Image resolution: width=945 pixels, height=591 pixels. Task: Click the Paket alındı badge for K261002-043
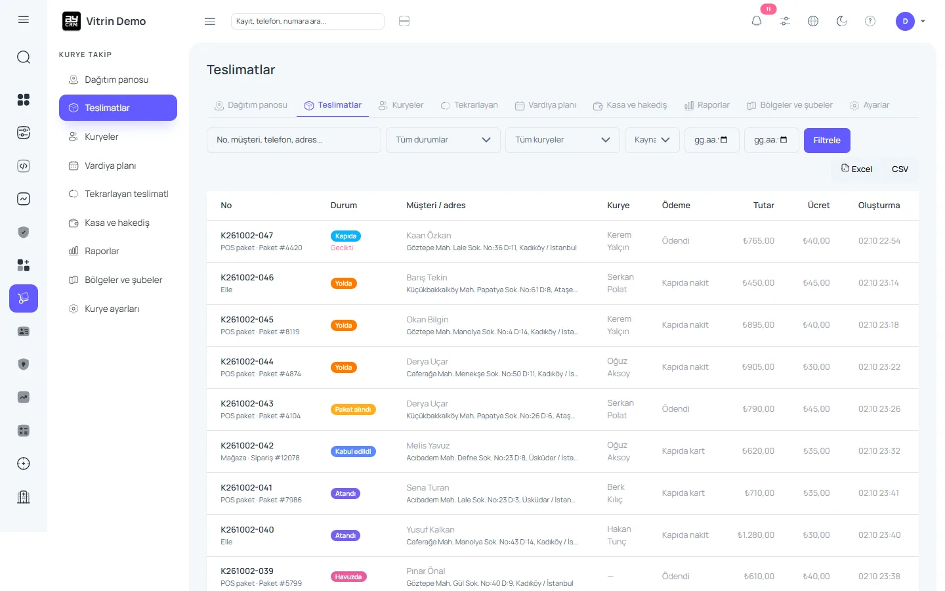coord(353,410)
